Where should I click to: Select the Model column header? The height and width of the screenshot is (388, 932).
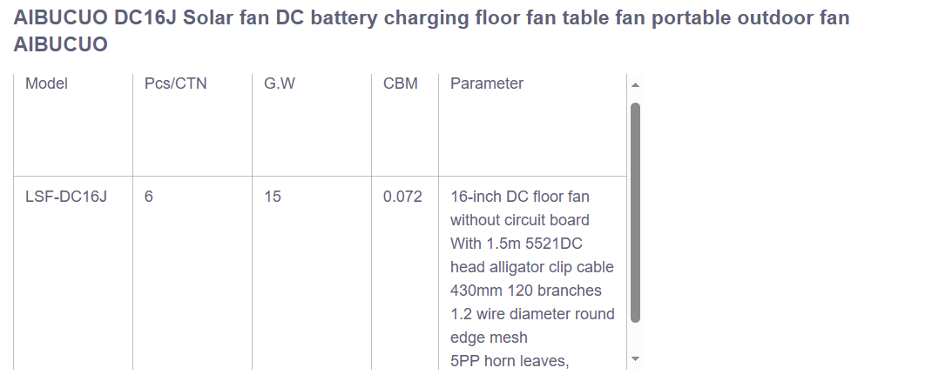(47, 84)
